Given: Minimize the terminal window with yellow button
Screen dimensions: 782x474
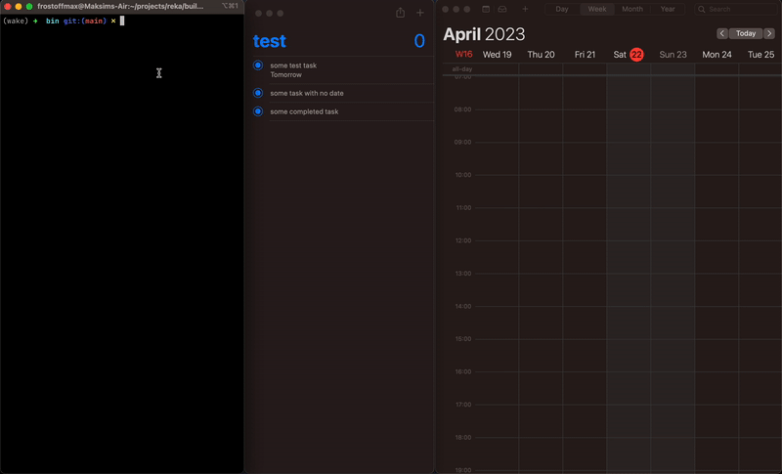Looking at the screenshot, I should (x=19, y=7).
